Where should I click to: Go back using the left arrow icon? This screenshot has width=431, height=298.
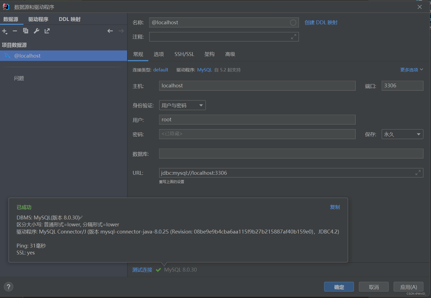[x=110, y=31]
